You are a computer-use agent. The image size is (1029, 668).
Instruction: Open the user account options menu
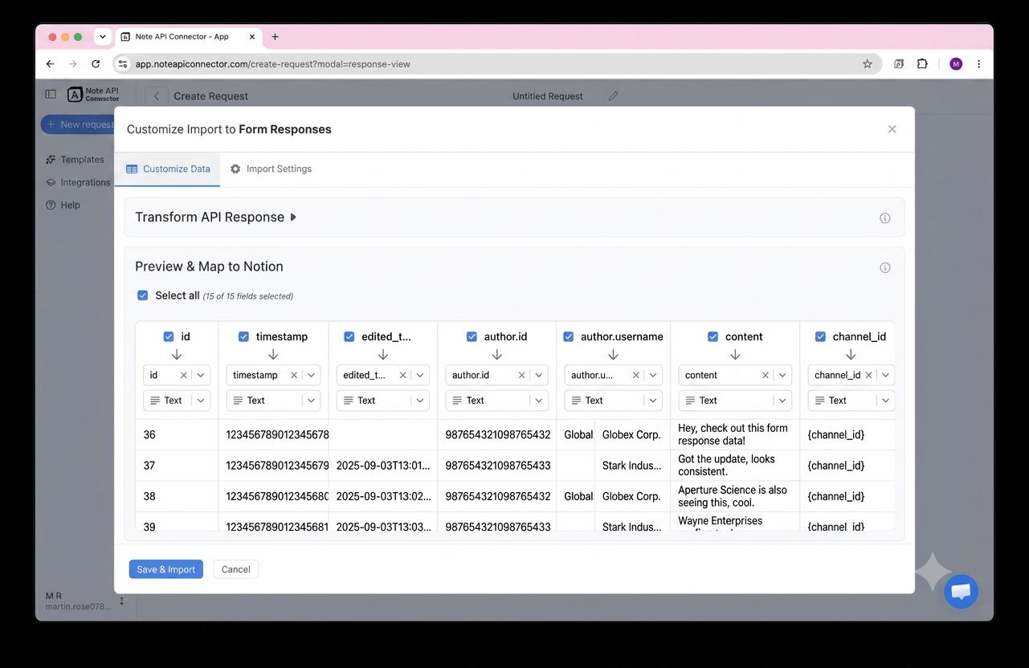(122, 601)
